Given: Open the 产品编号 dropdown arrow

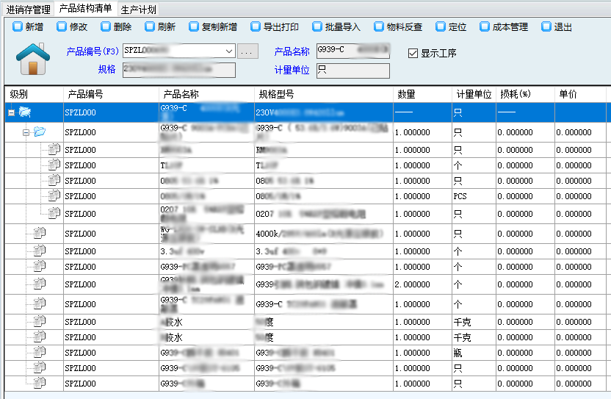Looking at the screenshot, I should coord(229,51).
